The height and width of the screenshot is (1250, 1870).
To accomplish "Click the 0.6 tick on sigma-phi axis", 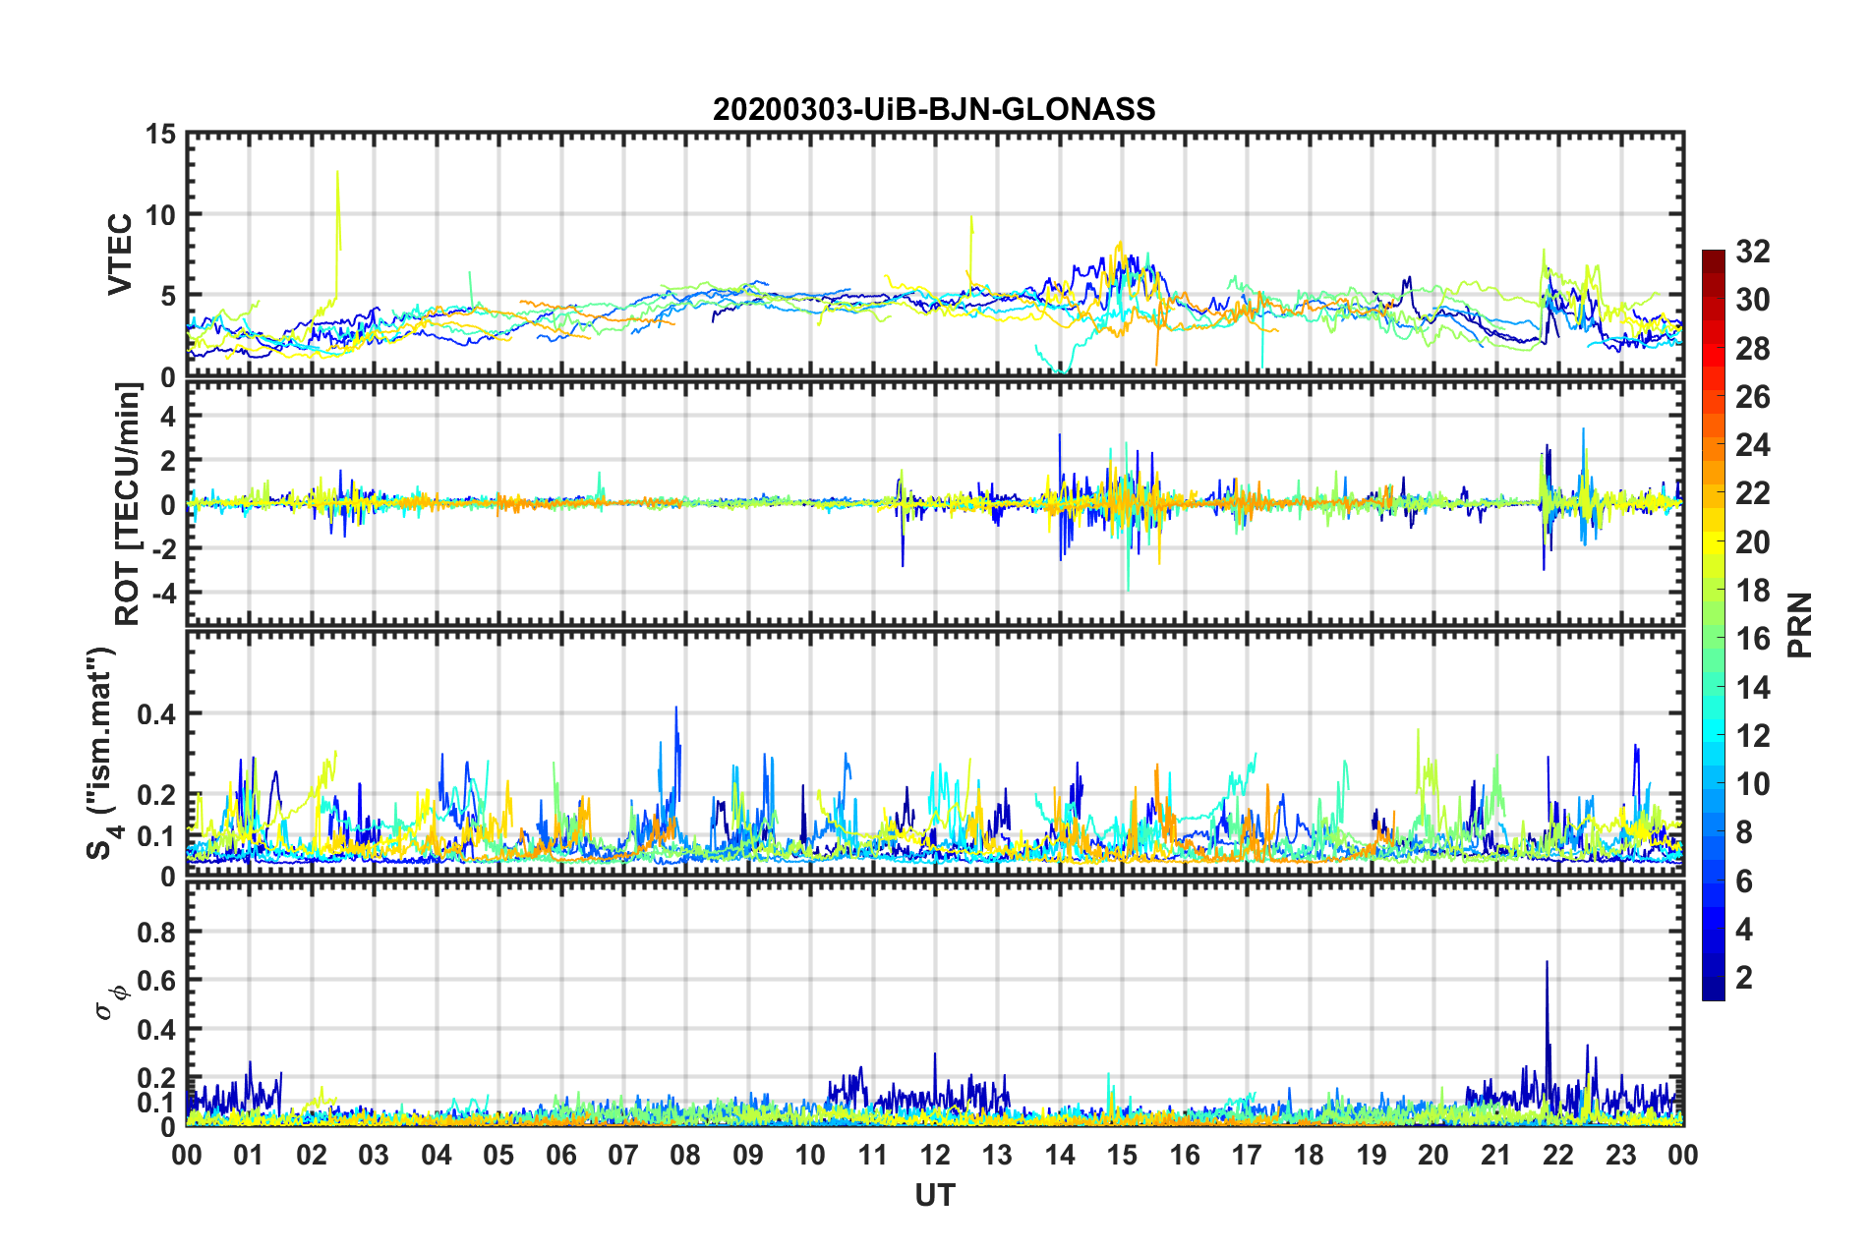I will click(x=157, y=981).
